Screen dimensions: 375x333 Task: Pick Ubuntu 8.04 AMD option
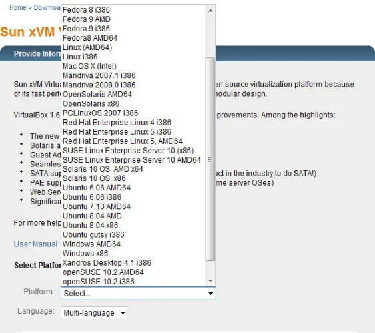coord(133,216)
